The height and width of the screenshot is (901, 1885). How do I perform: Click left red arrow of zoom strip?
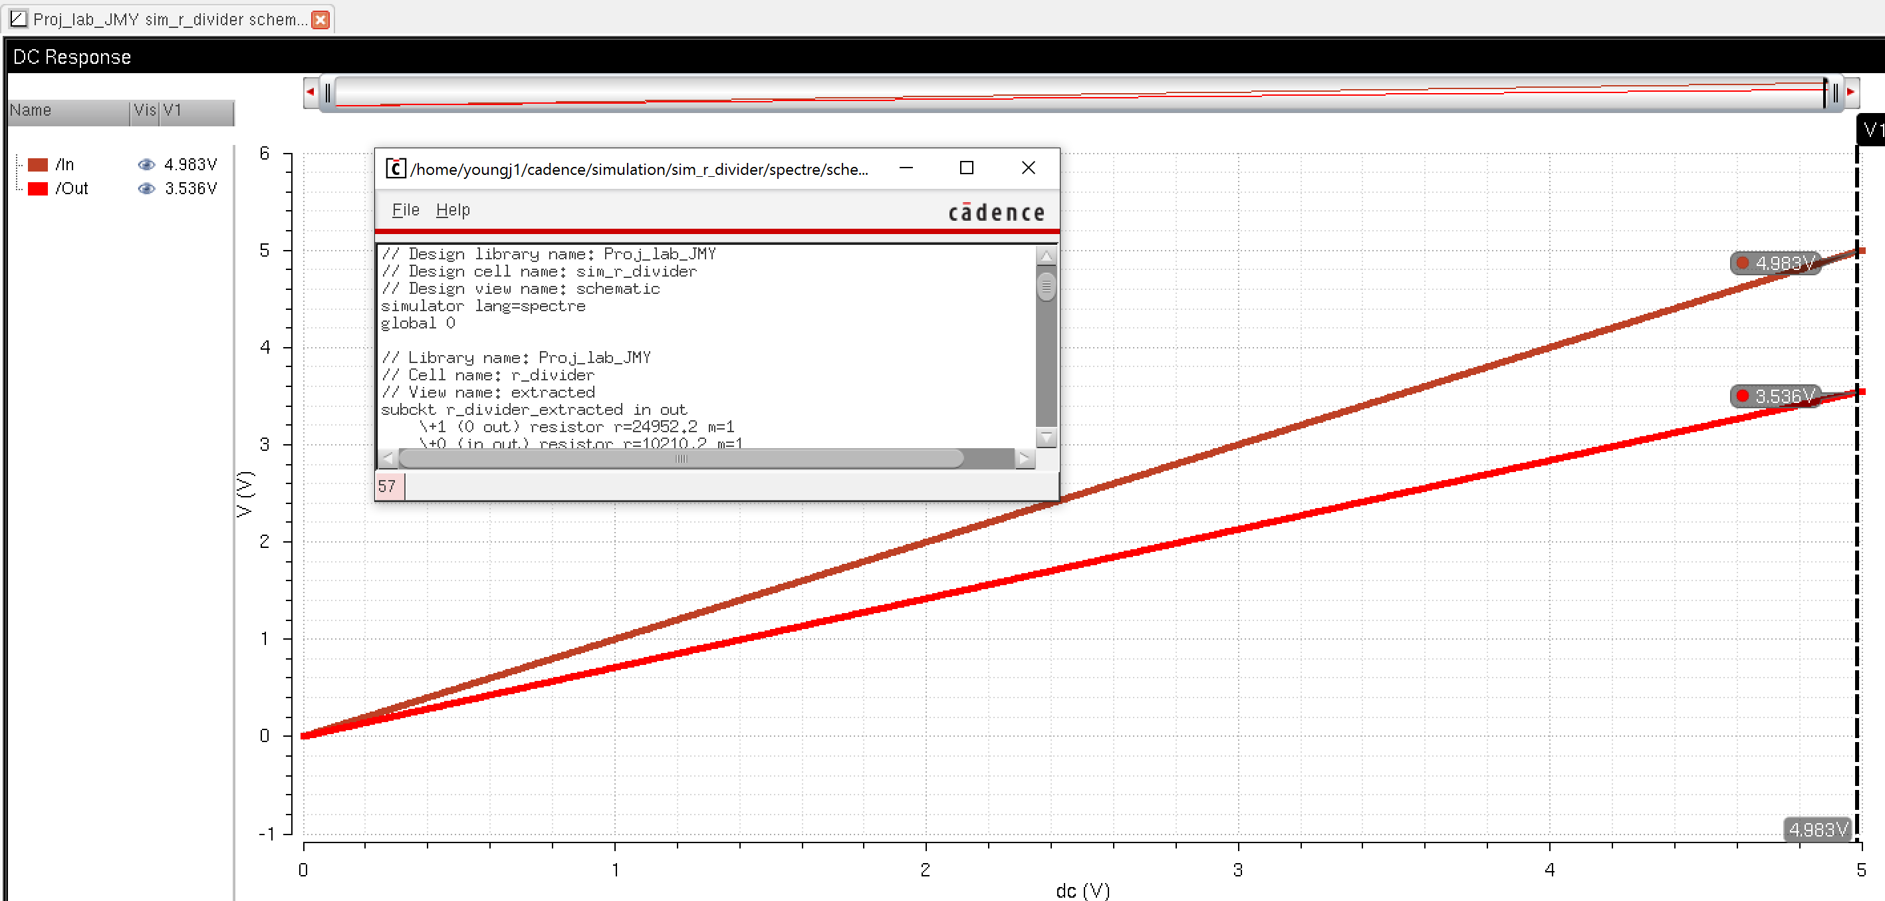coord(311,92)
